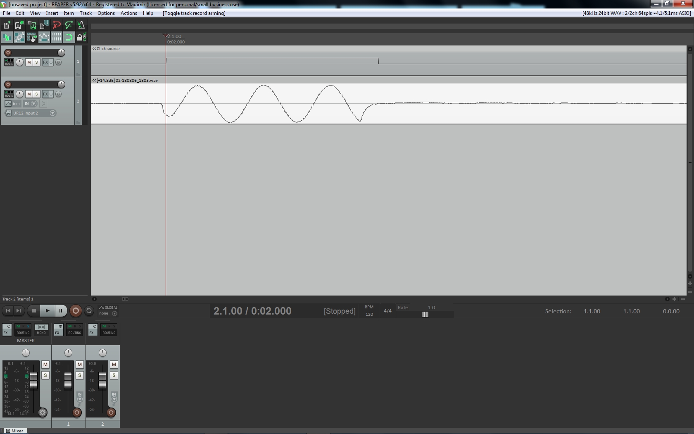Open the File menu

coord(7,13)
